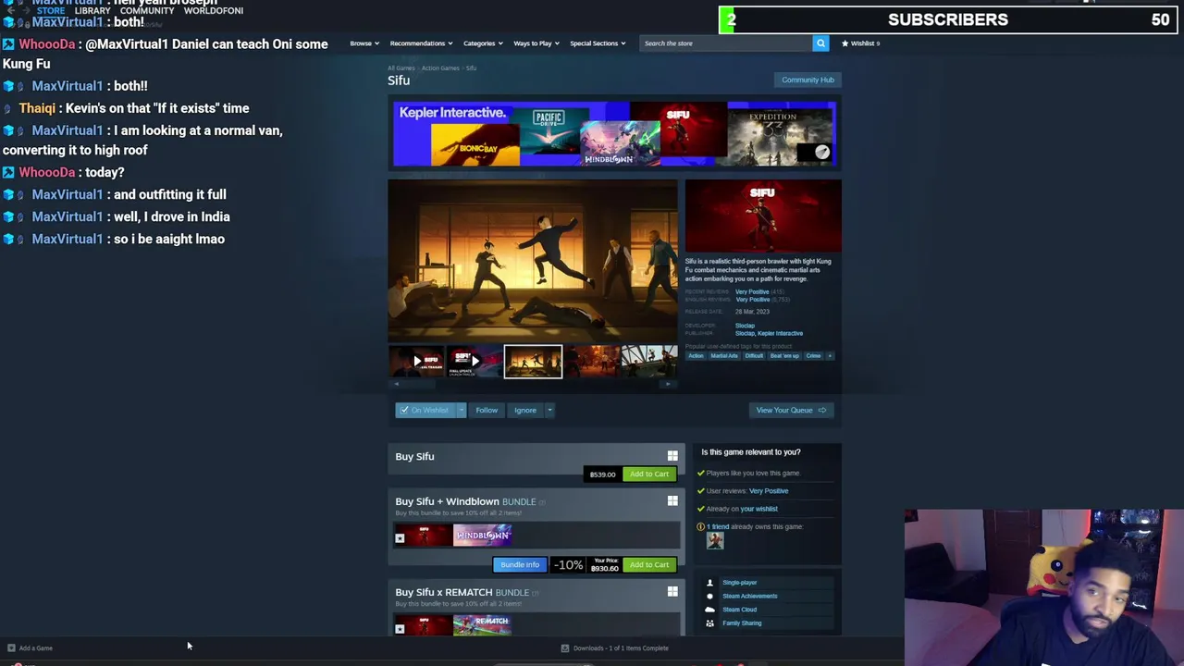Click the Windblown thumbnail in bundle
Screen dimensions: 1184x666
pos(482,535)
